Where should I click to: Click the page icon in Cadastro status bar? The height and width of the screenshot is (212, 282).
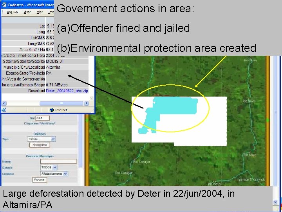4,110
